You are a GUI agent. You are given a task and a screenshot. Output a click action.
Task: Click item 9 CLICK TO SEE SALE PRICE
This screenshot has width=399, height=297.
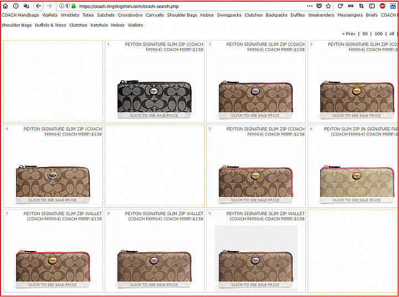[x=255, y=284]
